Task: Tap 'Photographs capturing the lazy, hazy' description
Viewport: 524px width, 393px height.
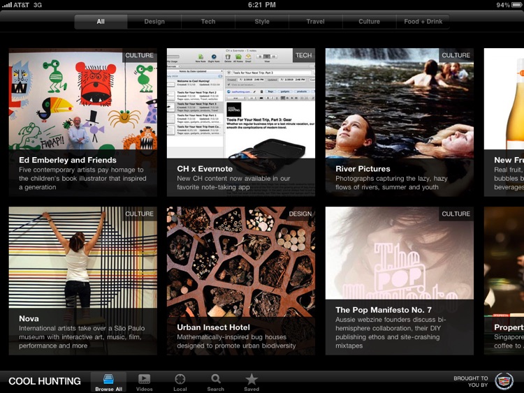Action: click(x=391, y=183)
